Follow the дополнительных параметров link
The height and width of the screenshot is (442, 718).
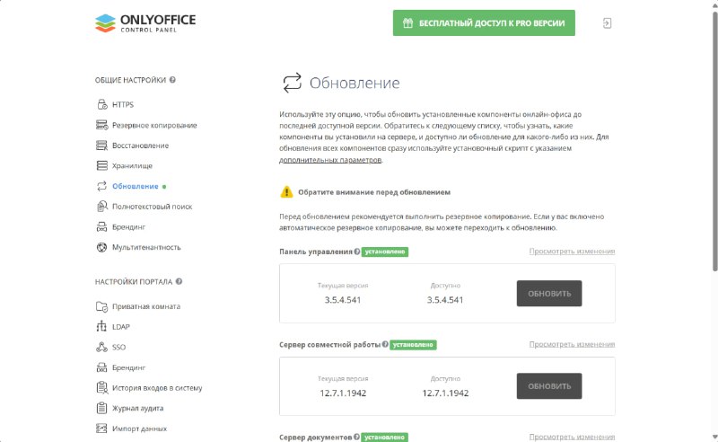pyautogui.click(x=330, y=160)
